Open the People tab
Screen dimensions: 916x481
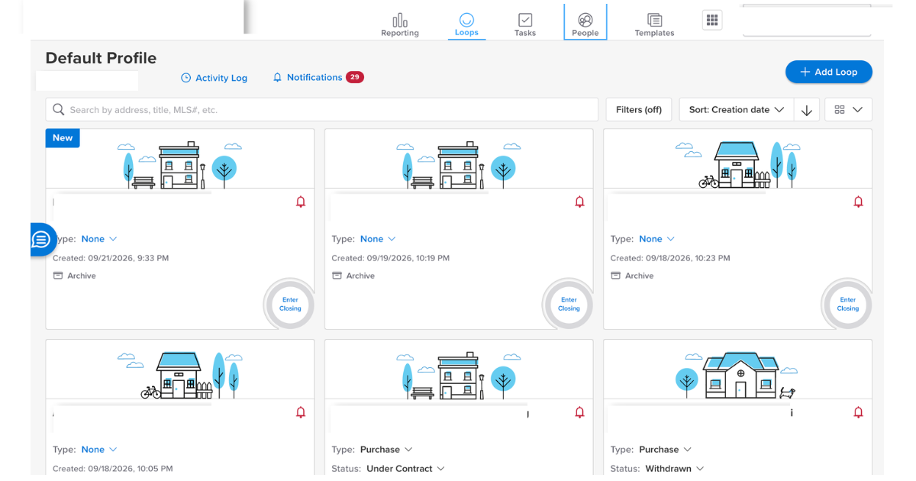[585, 22]
